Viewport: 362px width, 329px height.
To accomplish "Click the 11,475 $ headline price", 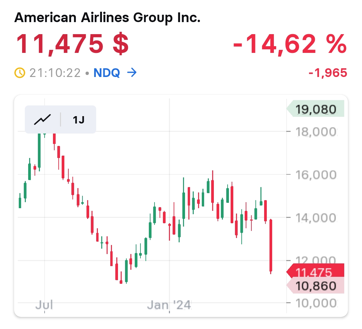I will click(x=72, y=44).
